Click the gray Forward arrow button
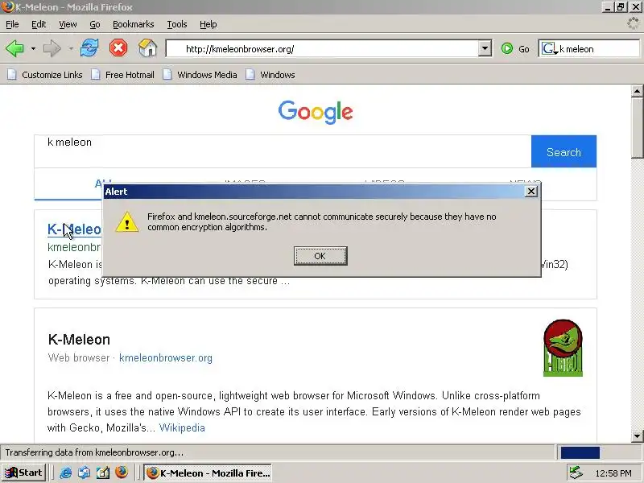The width and height of the screenshot is (644, 483). (x=52, y=49)
